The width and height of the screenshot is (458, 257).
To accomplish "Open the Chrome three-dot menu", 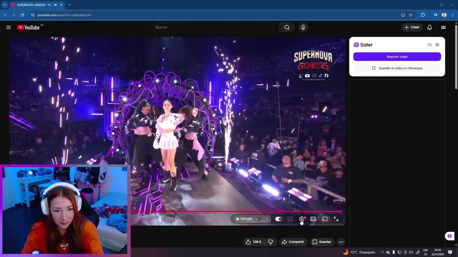I will pos(453,15).
